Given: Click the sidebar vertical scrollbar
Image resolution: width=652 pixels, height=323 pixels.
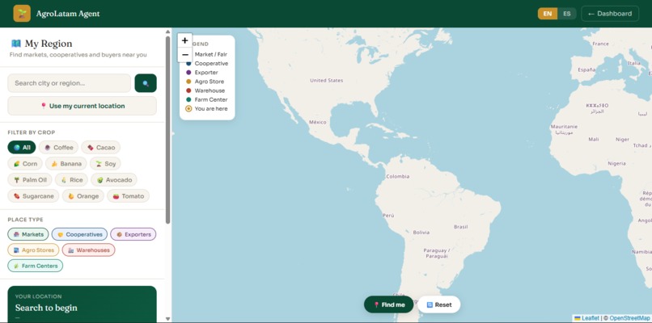Looking at the screenshot, I should coord(168,129).
